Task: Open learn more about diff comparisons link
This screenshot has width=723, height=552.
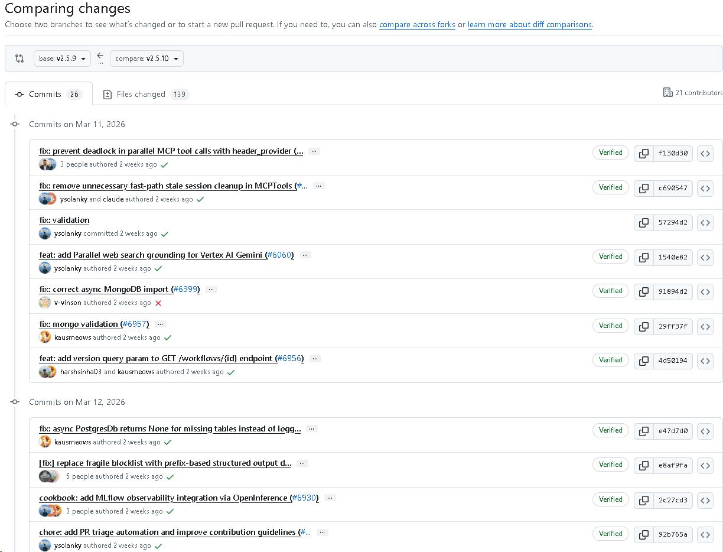Action: pos(530,25)
